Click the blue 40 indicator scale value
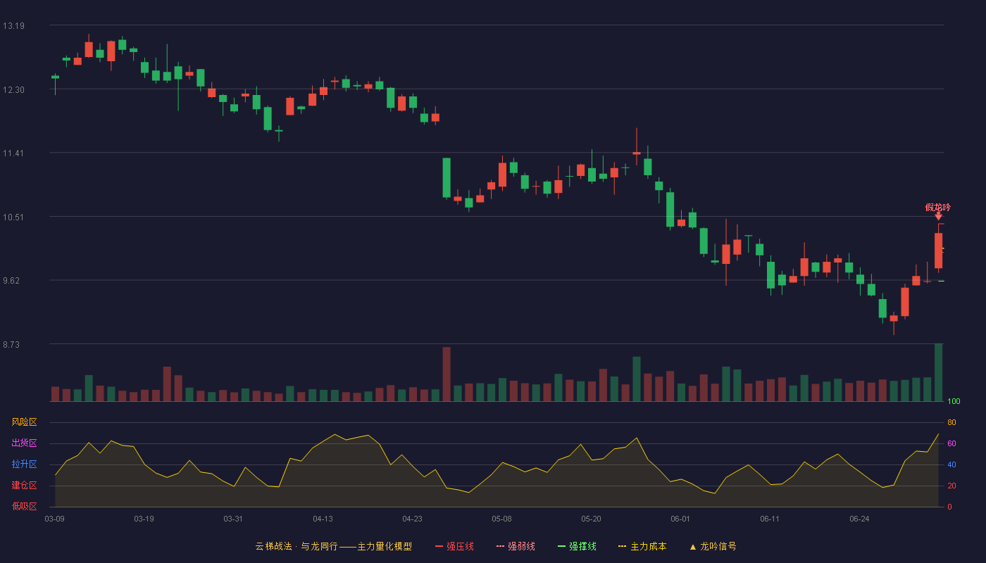This screenshot has width=986, height=563. click(951, 464)
